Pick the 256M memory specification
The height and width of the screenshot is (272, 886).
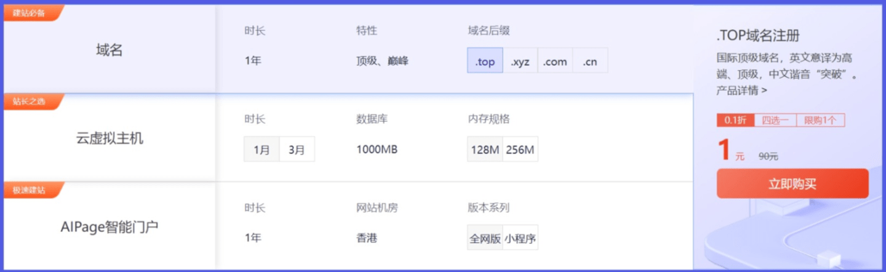pyautogui.click(x=520, y=150)
